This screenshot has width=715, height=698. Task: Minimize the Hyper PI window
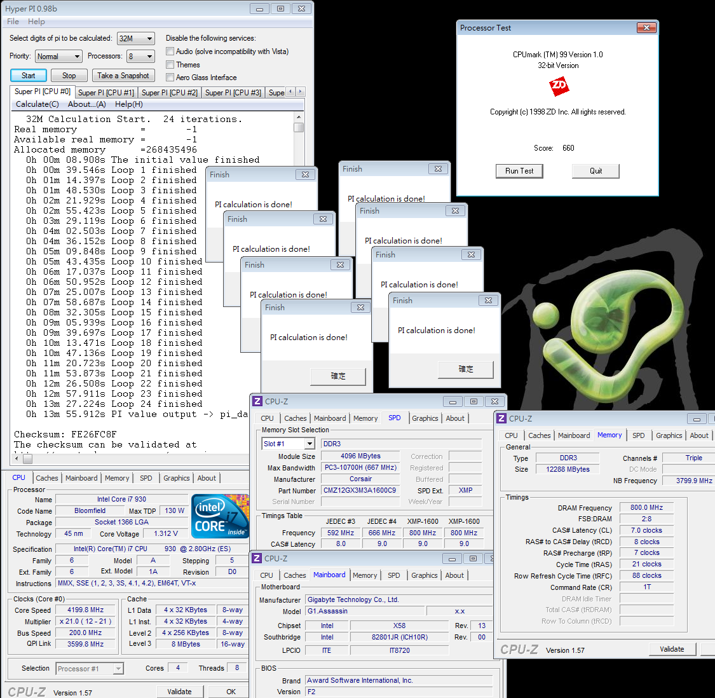pos(259,9)
